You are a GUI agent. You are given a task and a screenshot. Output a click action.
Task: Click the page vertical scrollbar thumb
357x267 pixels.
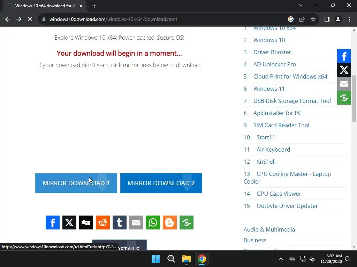(354, 98)
